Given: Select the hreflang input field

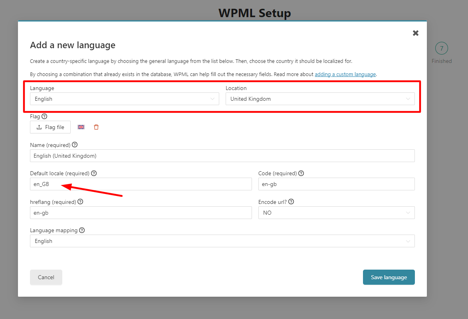Looking at the screenshot, I should tap(141, 213).
